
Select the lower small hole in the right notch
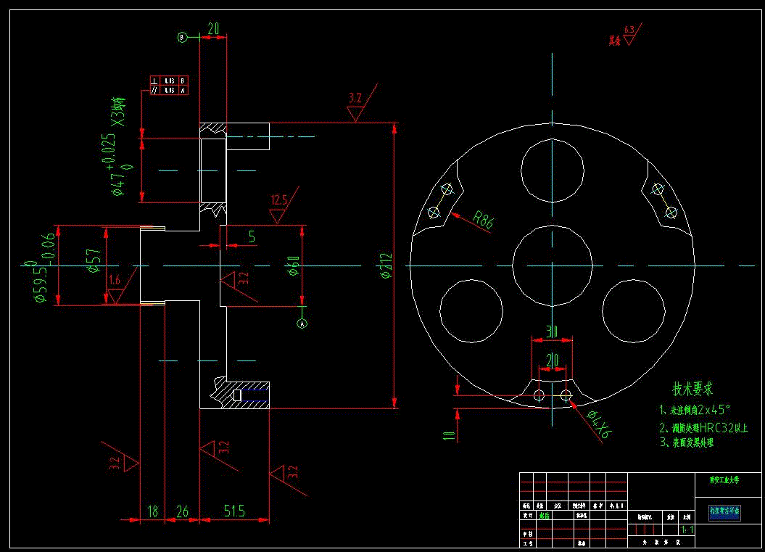click(x=671, y=213)
